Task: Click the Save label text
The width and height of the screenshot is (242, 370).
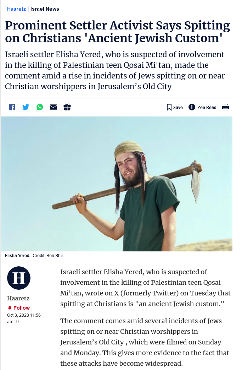Action: coord(178,107)
